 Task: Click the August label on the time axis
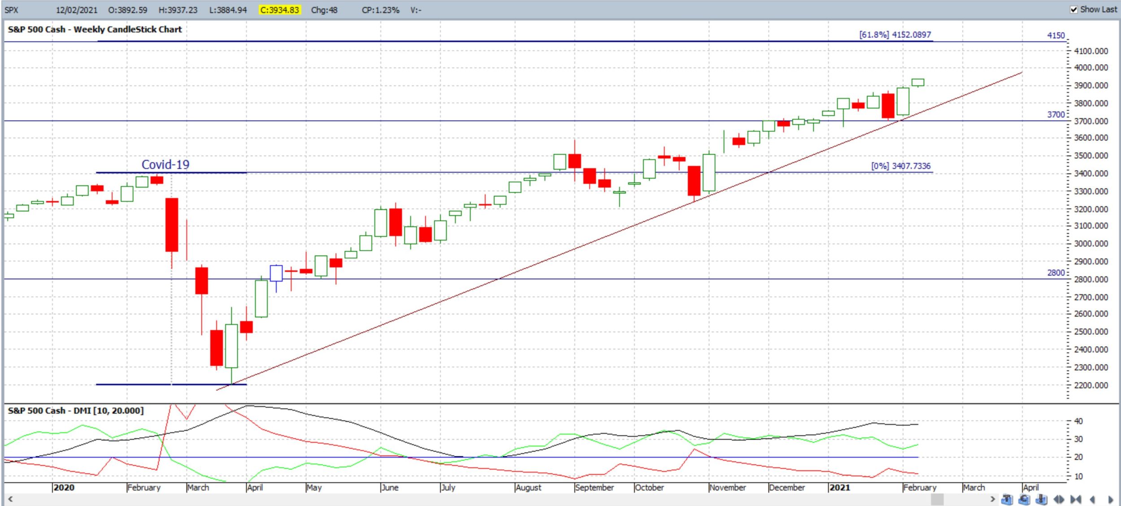(x=528, y=488)
